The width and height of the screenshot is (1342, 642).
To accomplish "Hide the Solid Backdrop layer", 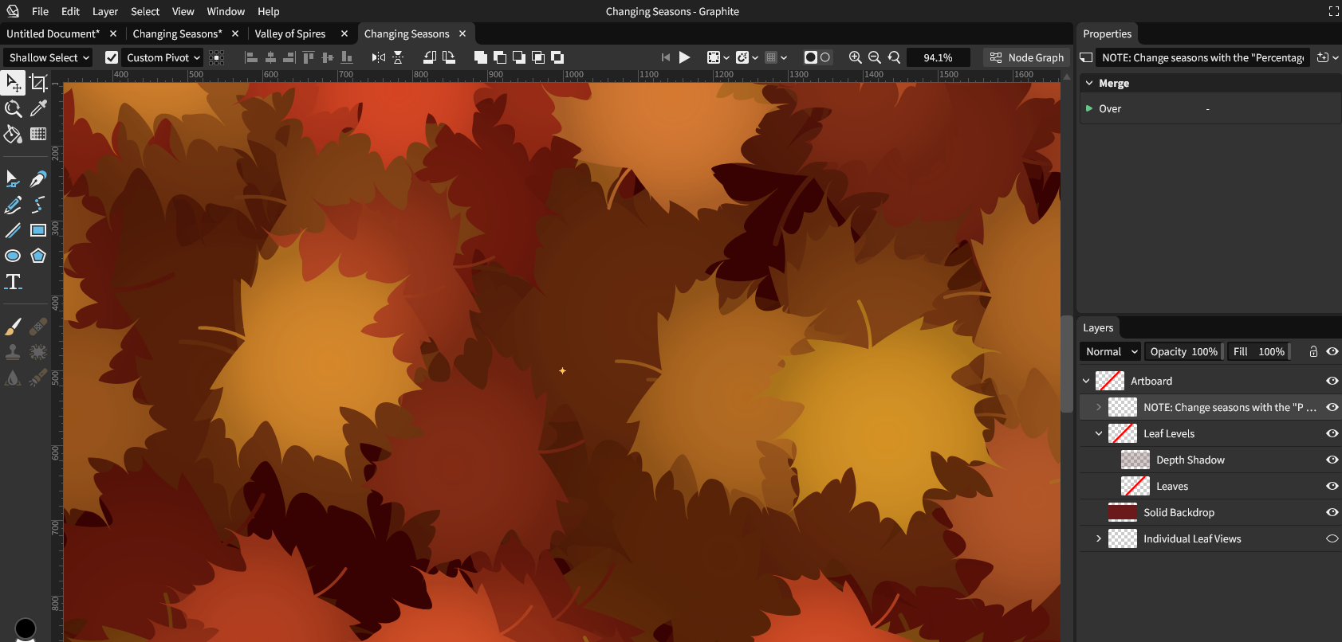I will coord(1332,512).
